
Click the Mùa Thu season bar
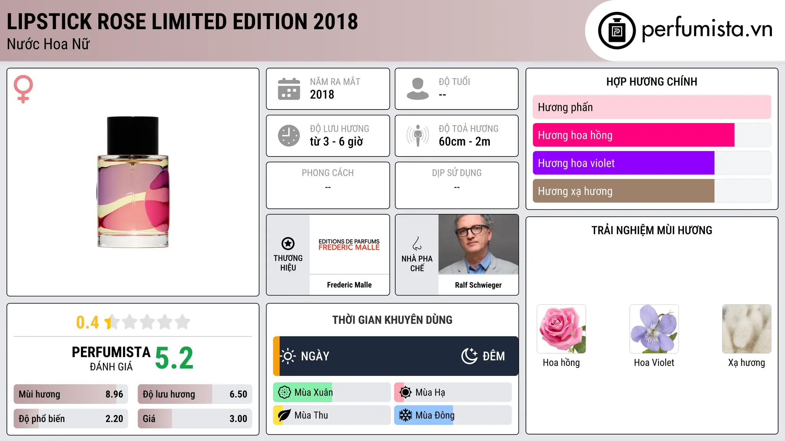[x=332, y=415]
